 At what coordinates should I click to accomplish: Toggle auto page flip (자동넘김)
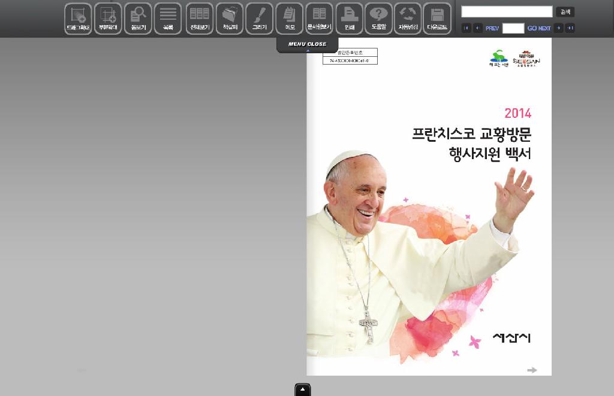click(408, 19)
